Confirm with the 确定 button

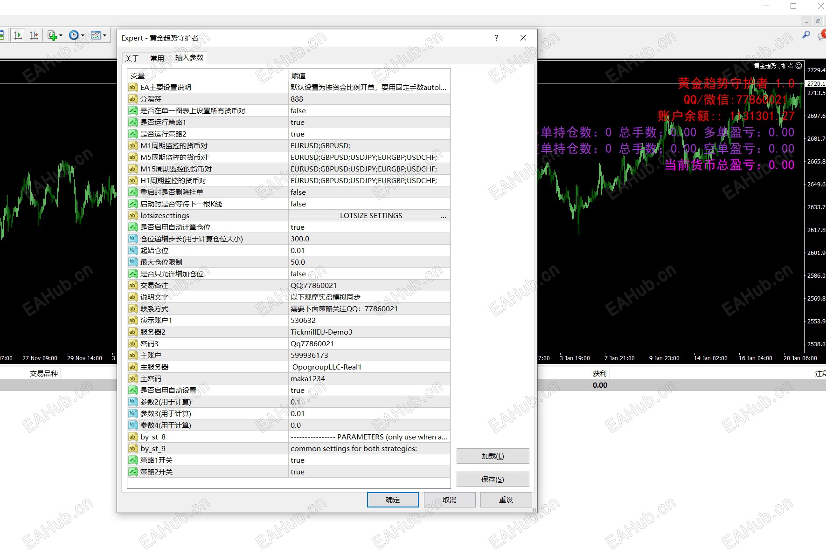[393, 500]
